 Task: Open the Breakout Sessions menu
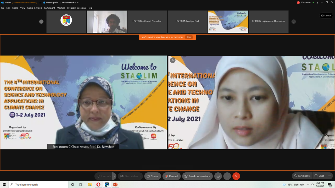point(76,8)
